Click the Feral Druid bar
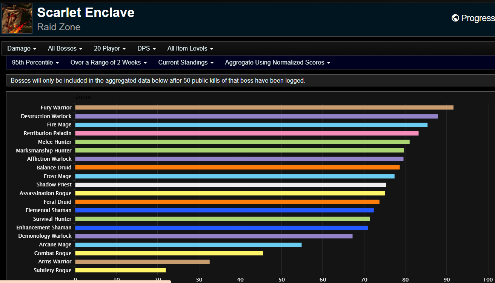495x283 pixels. (x=227, y=202)
